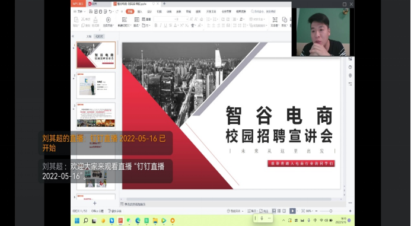
Task: Click the Undo arrow icon
Action: point(110,11)
